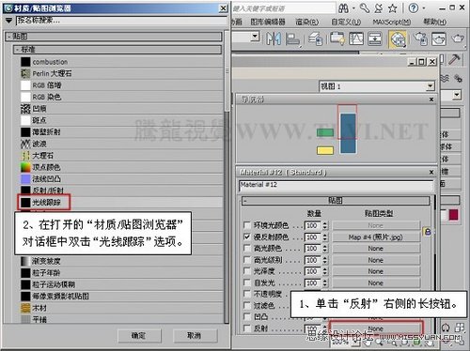Enable the 环境光颜色 map checkbox
Viewport: 470px width, 351px height.
pos(247,225)
